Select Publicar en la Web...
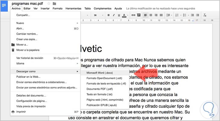Viewport: 220px width, 121px height. pyautogui.click(x=45, y=77)
